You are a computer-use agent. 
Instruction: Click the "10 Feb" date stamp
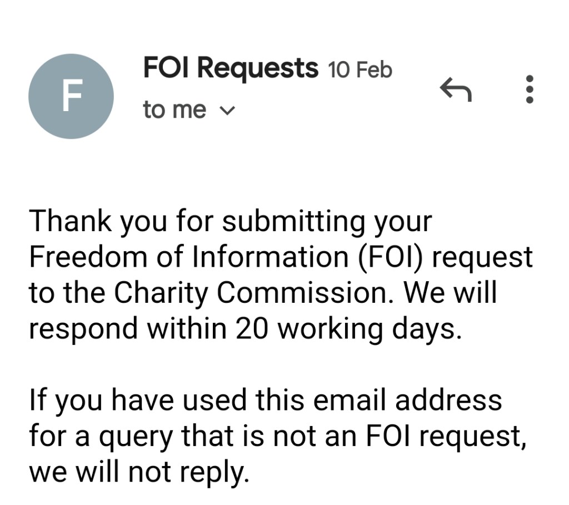coord(360,71)
